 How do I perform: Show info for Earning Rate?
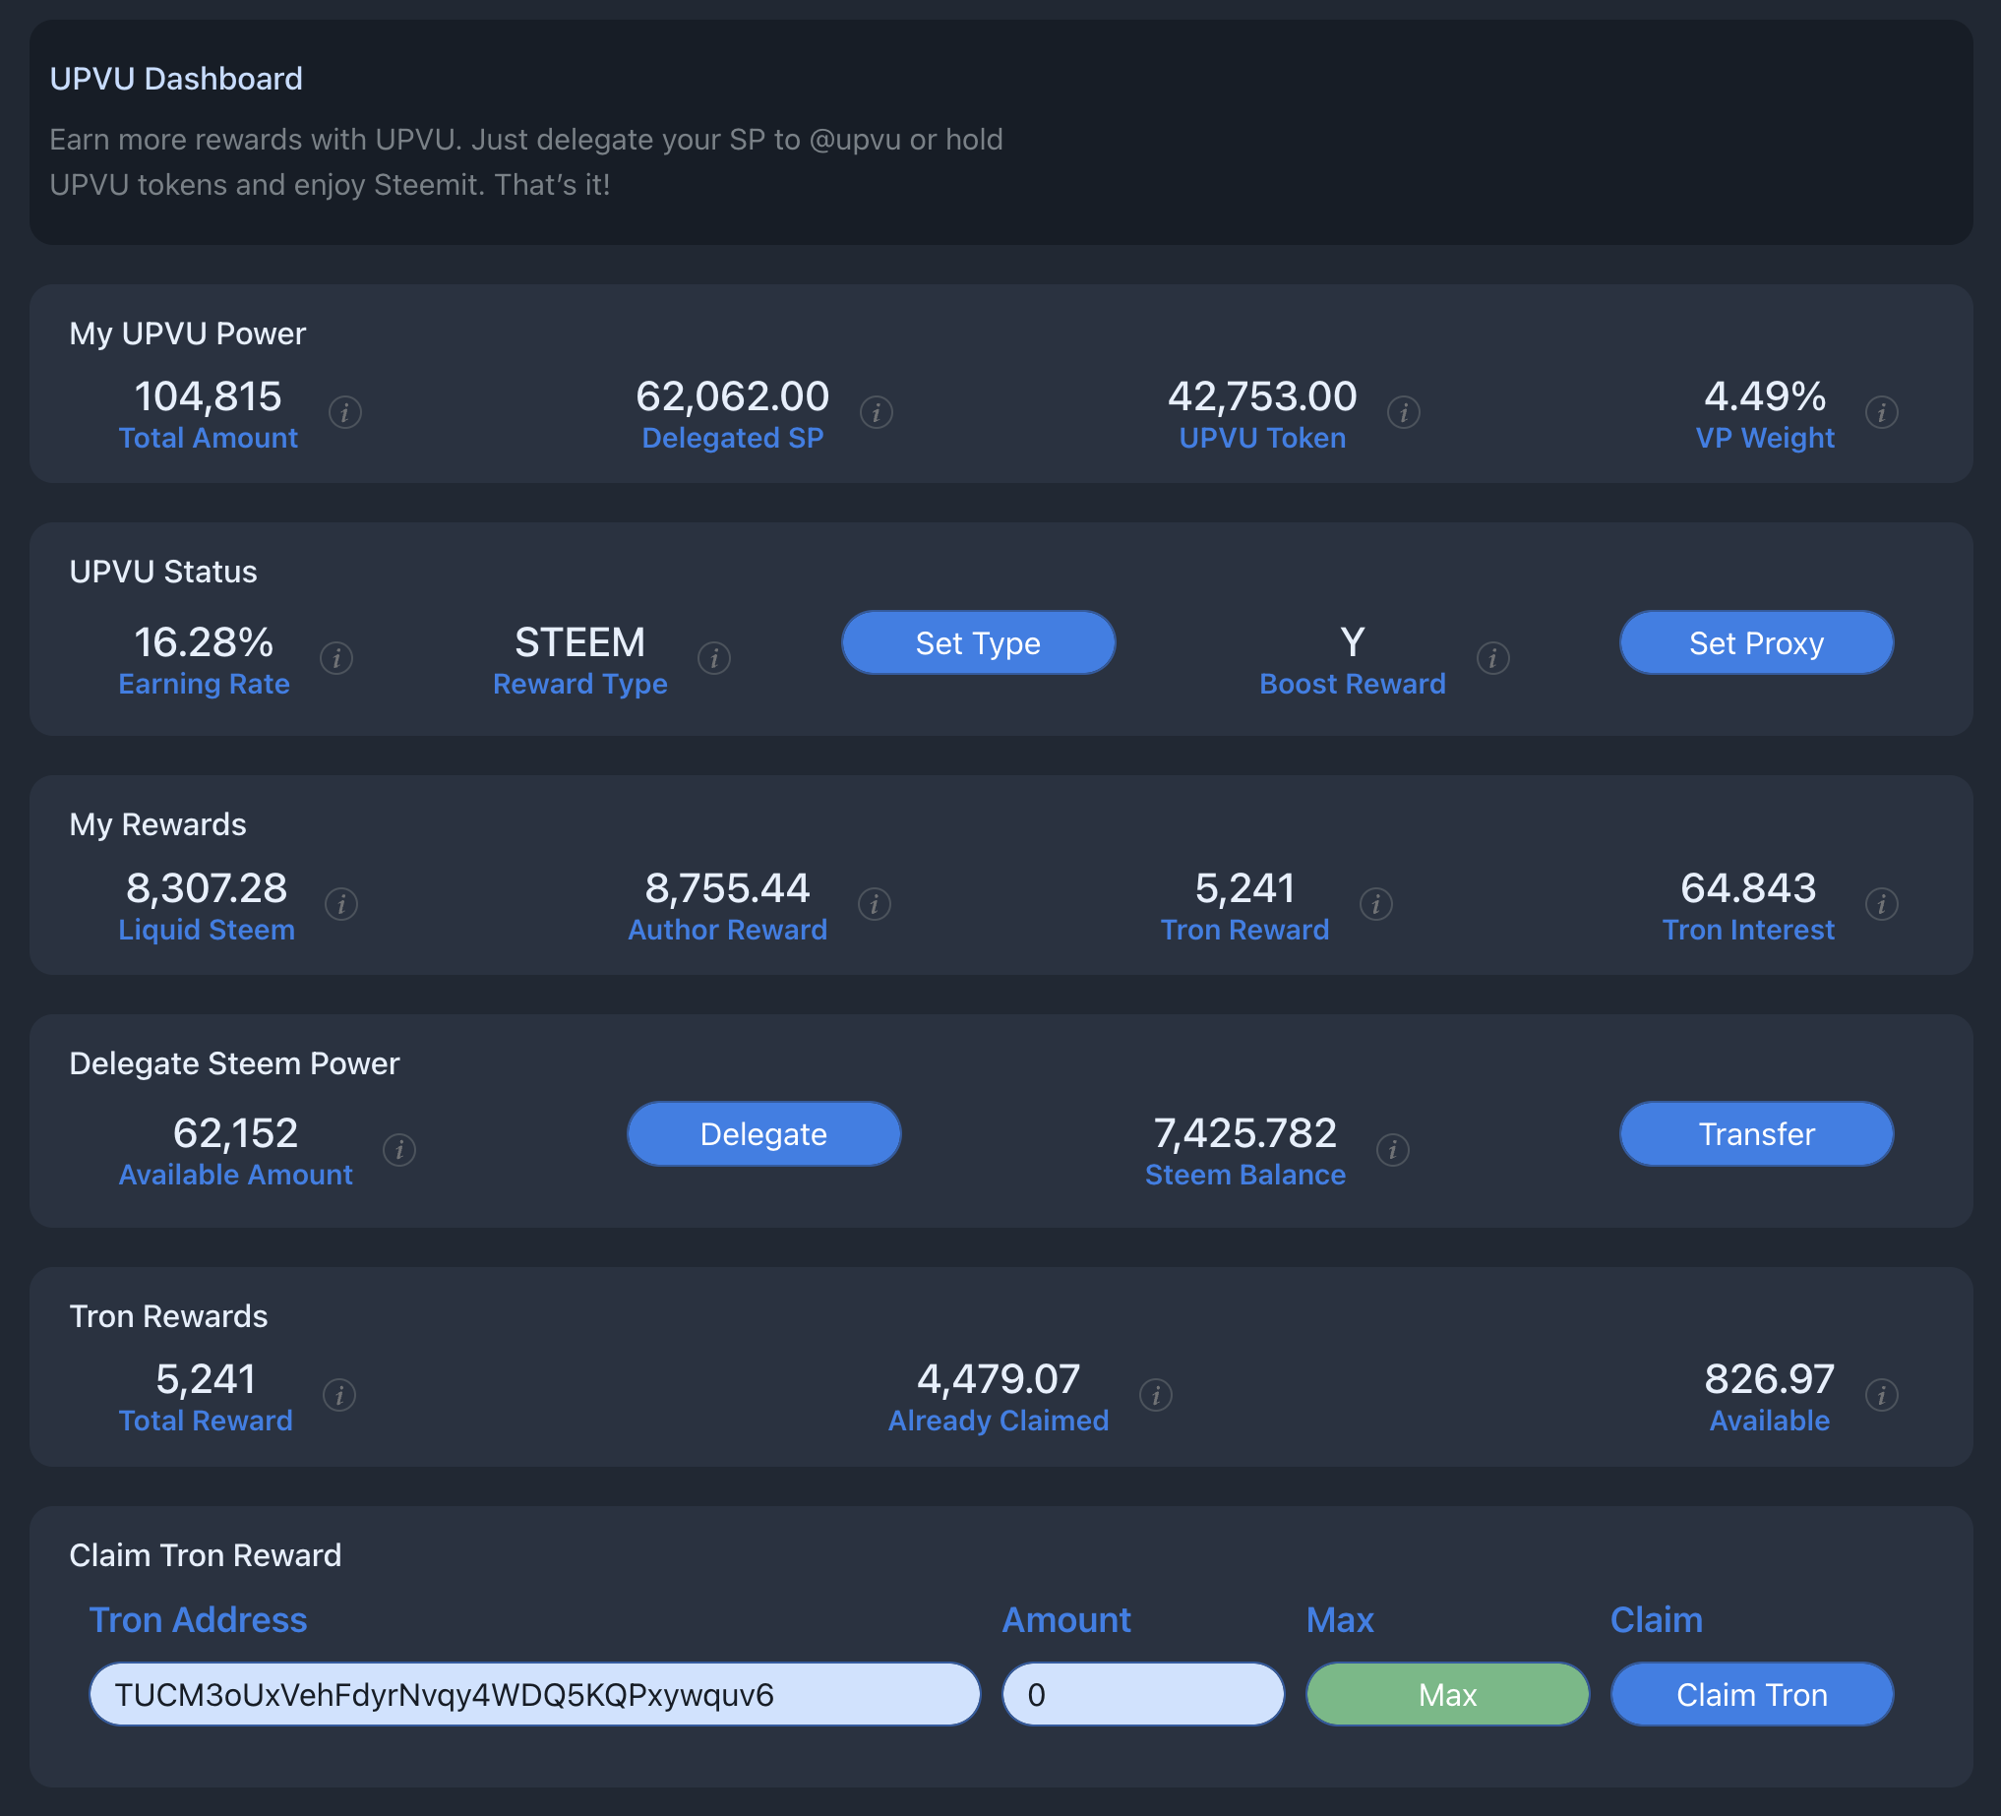tap(336, 658)
